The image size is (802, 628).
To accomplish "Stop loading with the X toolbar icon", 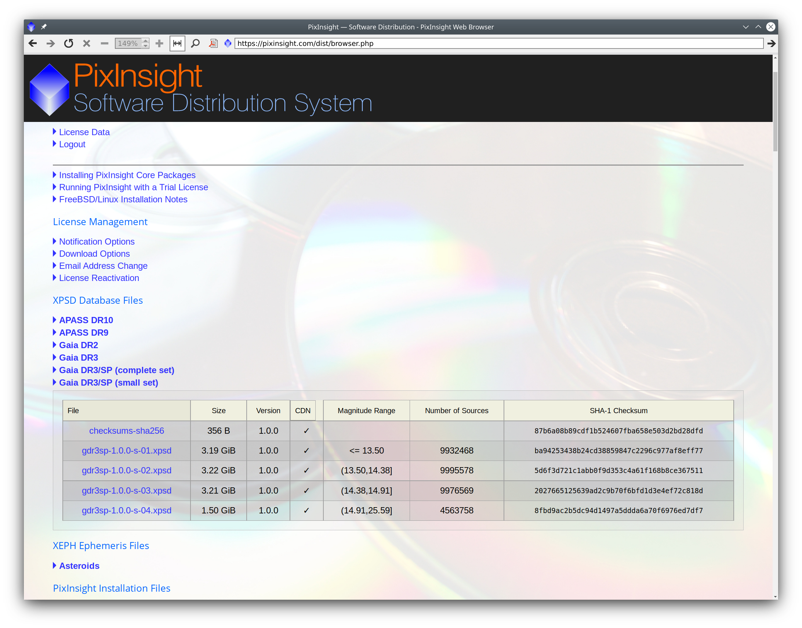I will (86, 43).
